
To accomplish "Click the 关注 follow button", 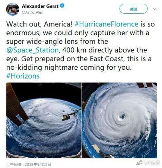I will (134, 9).
